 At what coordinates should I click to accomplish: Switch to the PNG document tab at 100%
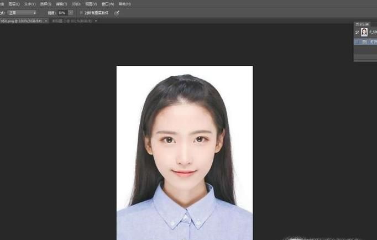(21, 20)
